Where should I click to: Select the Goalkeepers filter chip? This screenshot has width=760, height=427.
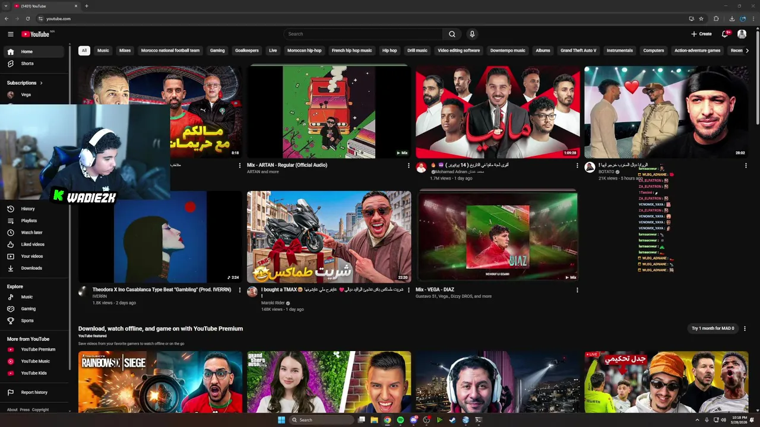click(x=246, y=50)
